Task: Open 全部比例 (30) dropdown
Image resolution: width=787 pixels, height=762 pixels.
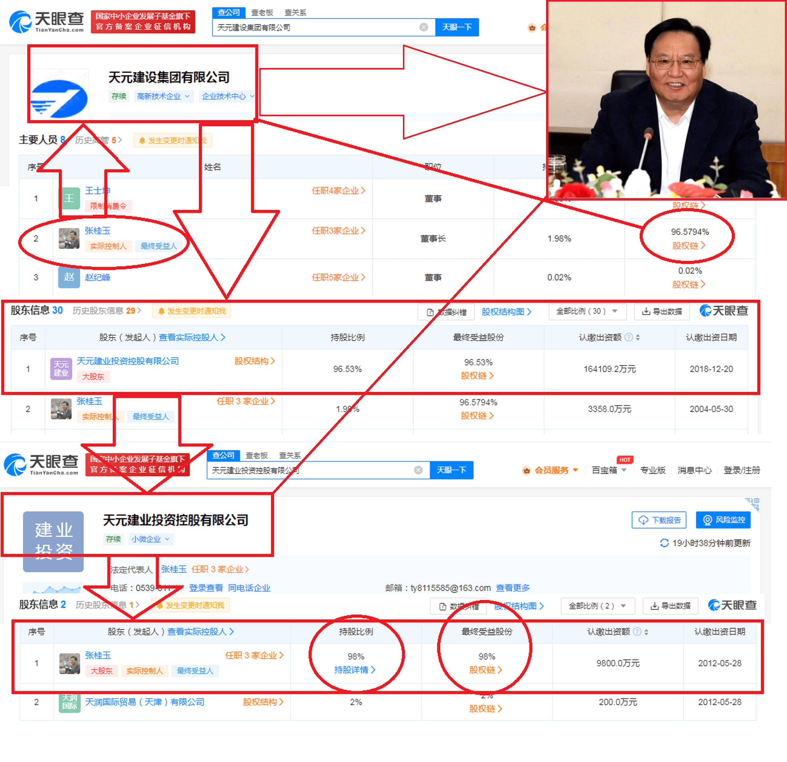Action: click(588, 311)
